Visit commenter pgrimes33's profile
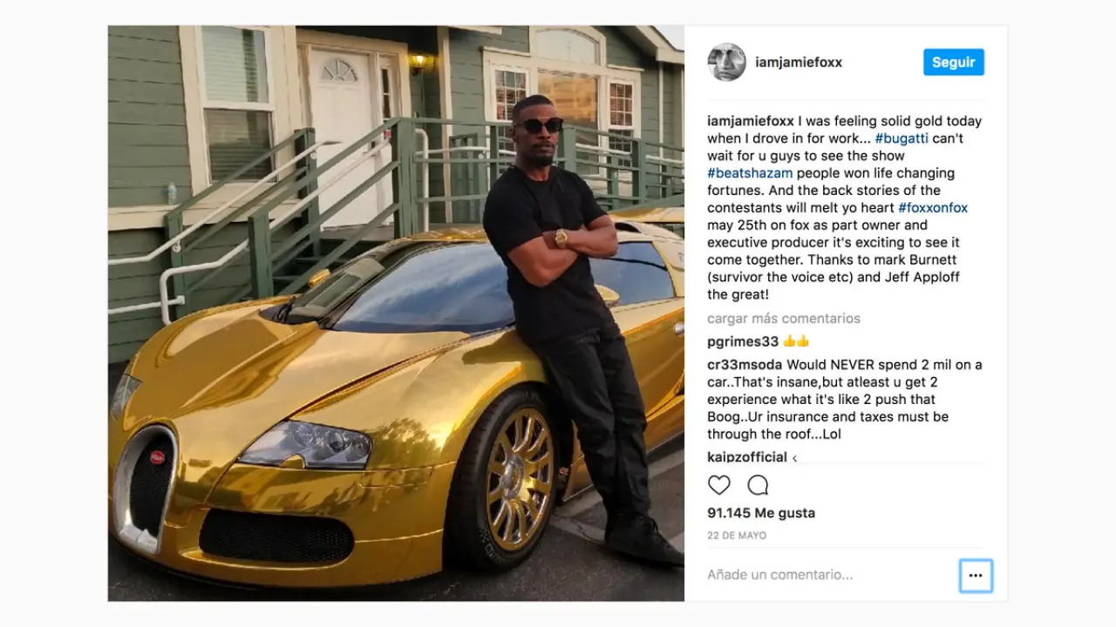This screenshot has height=627, width=1116. [x=743, y=341]
